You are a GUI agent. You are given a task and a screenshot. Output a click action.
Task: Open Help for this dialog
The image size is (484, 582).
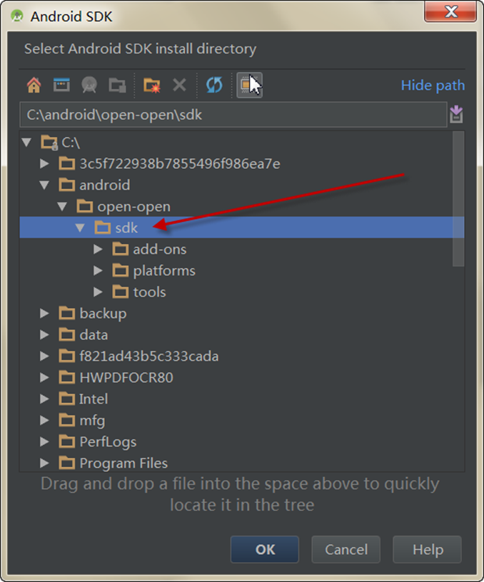(x=428, y=549)
